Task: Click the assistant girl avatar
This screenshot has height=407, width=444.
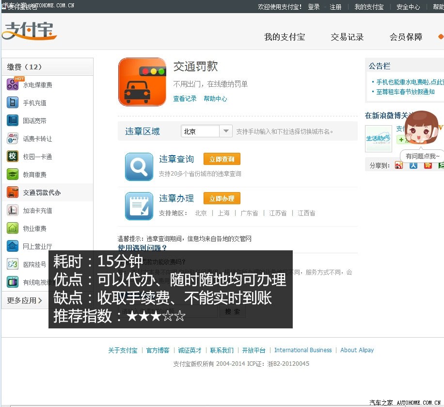Action: pyautogui.click(x=421, y=127)
